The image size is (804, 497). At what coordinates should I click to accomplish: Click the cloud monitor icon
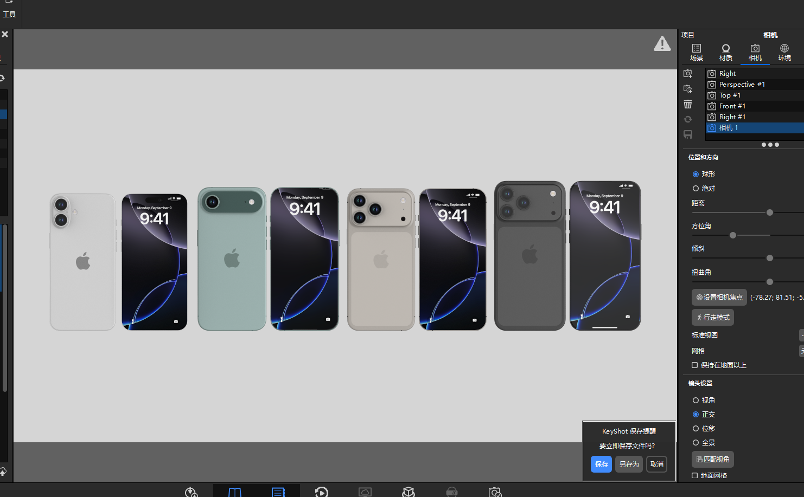(x=365, y=492)
